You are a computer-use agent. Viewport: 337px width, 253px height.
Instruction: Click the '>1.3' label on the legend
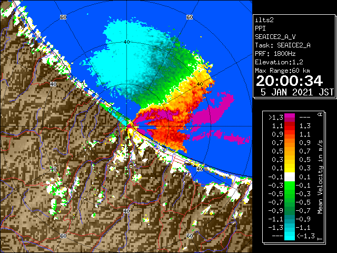[276, 118]
